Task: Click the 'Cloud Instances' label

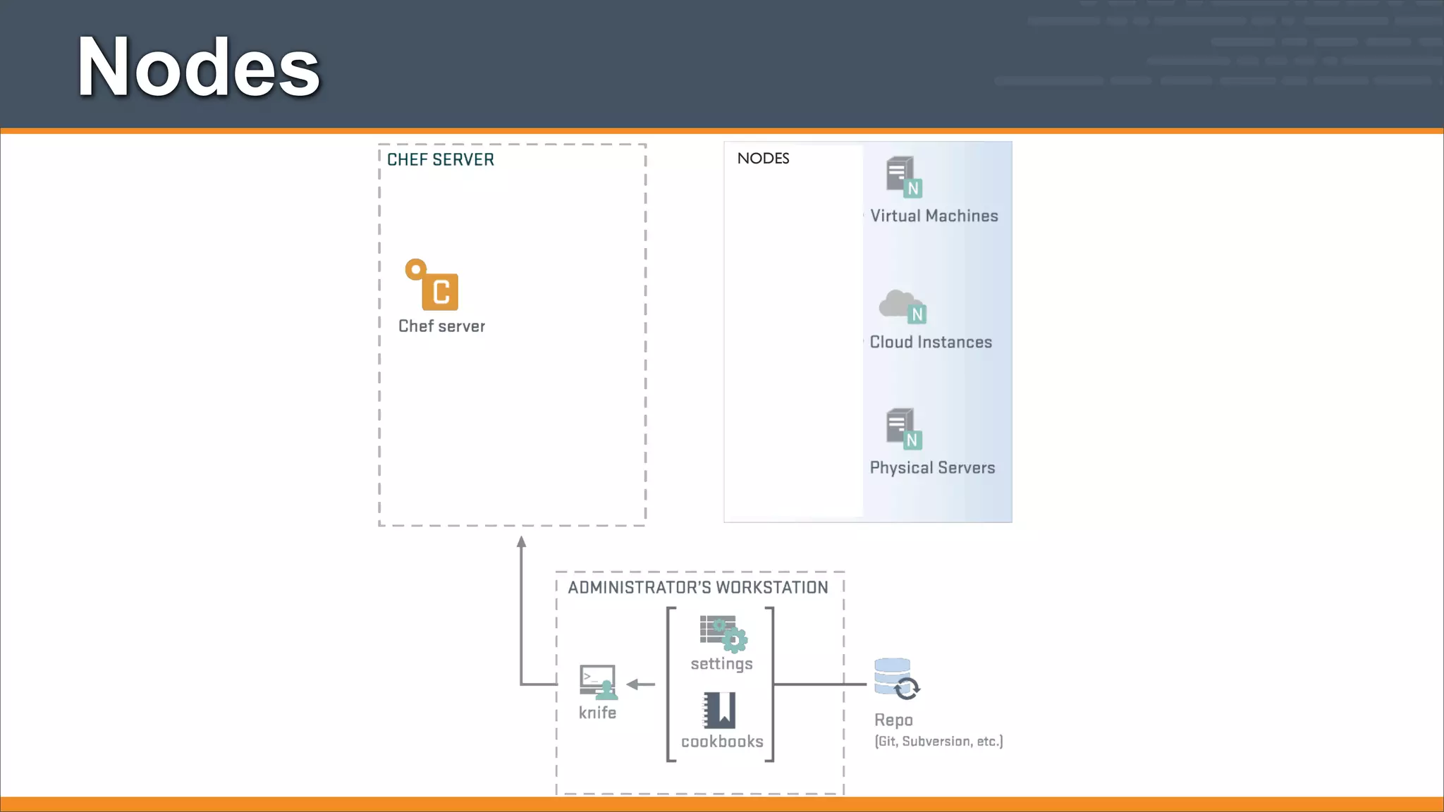Action: (931, 342)
